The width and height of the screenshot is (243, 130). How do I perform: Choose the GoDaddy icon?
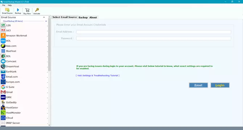(x=3, y=103)
